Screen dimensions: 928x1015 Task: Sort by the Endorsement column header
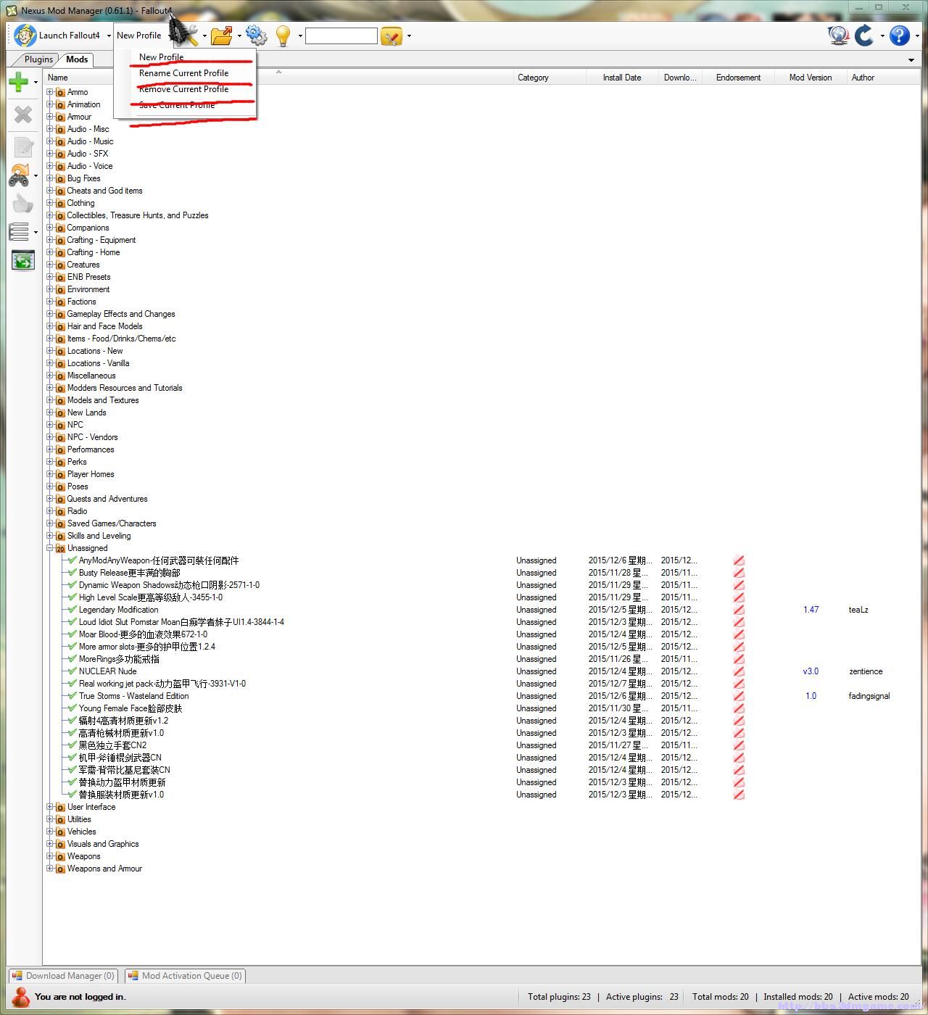[738, 78]
